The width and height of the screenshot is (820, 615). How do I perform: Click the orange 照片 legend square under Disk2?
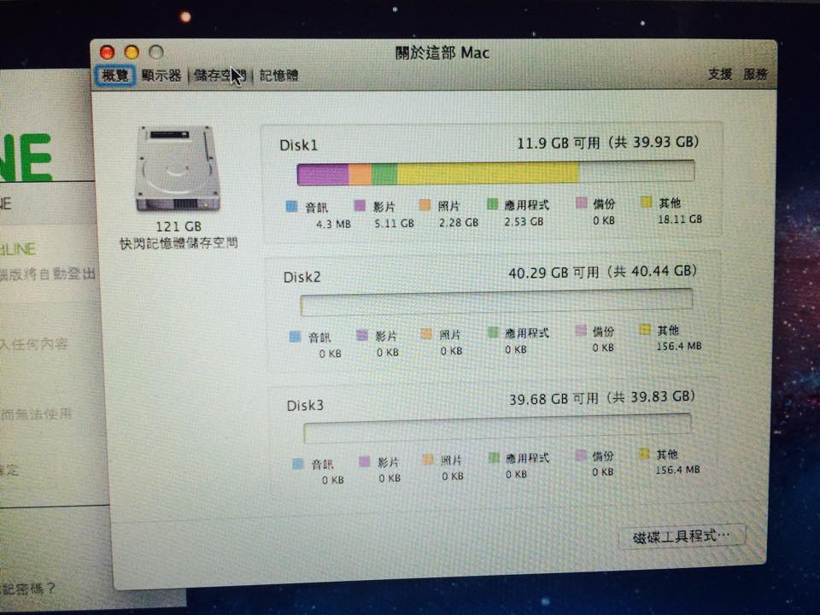click(x=426, y=334)
